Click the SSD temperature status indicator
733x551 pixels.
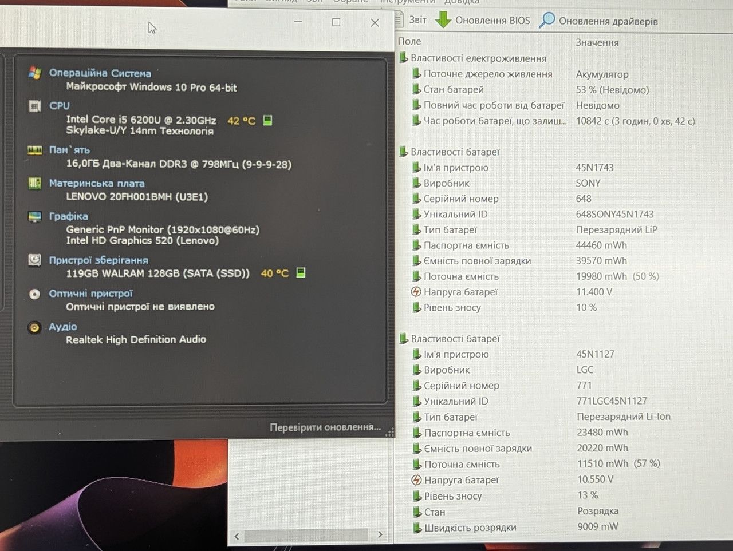click(301, 272)
